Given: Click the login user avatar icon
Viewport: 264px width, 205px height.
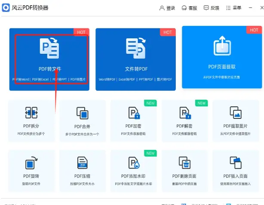Looking at the screenshot, I should point(162,8).
